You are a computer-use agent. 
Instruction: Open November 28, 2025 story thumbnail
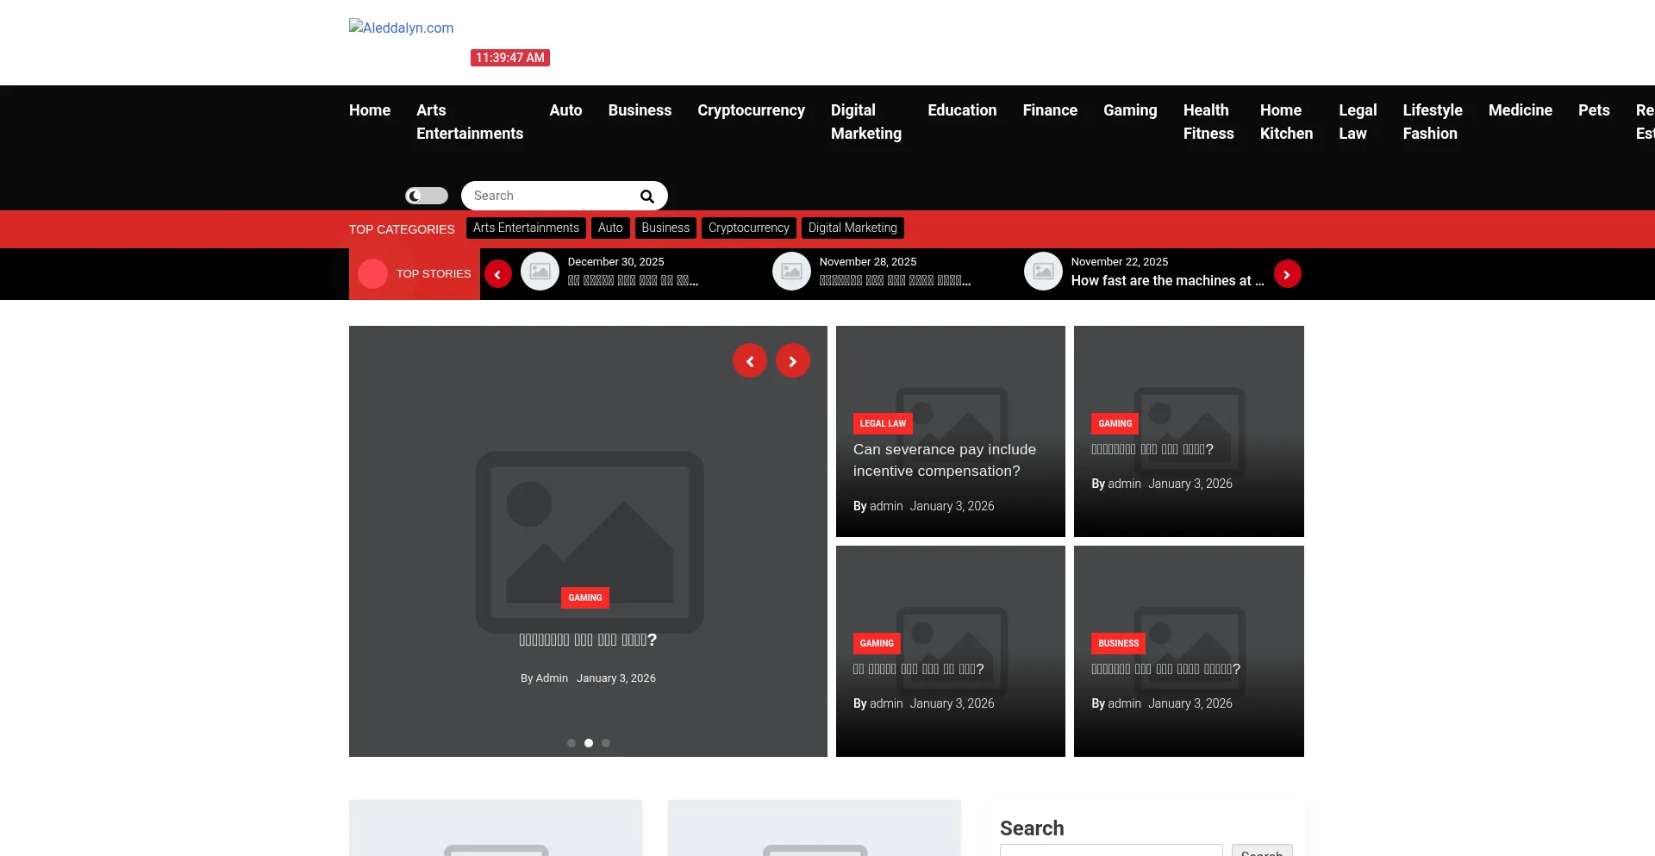(x=791, y=272)
